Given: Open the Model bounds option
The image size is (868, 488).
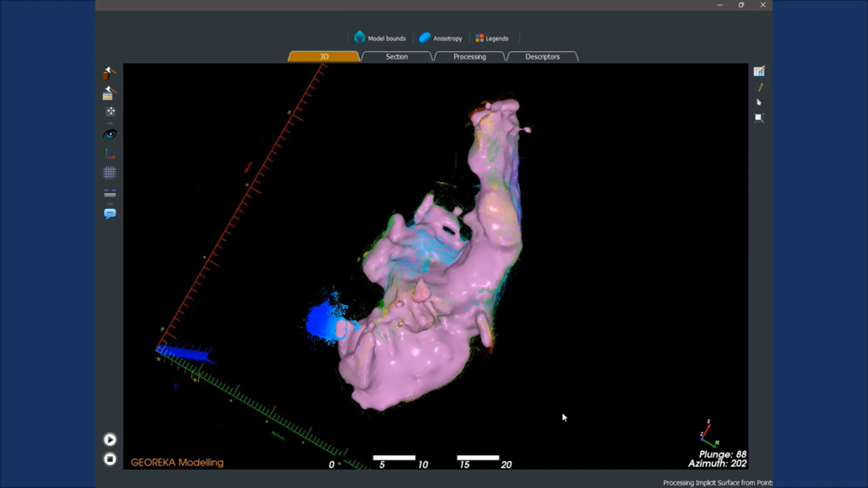Looking at the screenshot, I should coord(380,38).
